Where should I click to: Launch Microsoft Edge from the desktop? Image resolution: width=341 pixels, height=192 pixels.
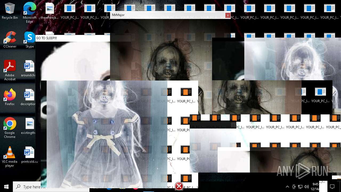[x=30, y=13]
